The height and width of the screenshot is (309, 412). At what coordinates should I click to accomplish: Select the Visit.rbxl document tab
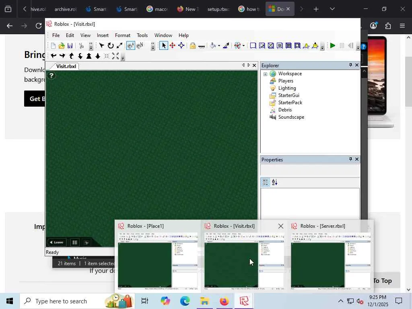(66, 66)
